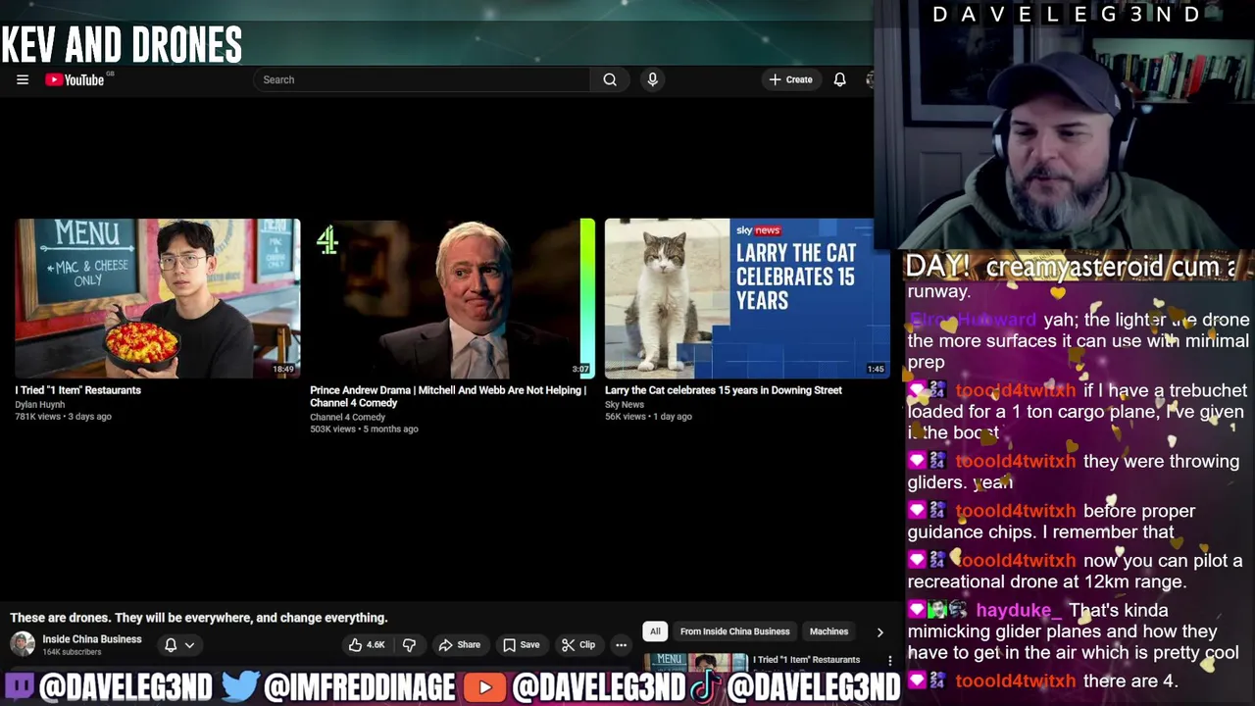
Task: Visit the Dylan Huynh channel
Action: [x=39, y=404]
